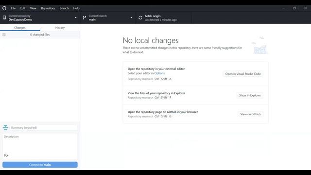Image resolution: width=311 pixels, height=175 pixels.
Task: Focus the Description text area
Action: 40,146
